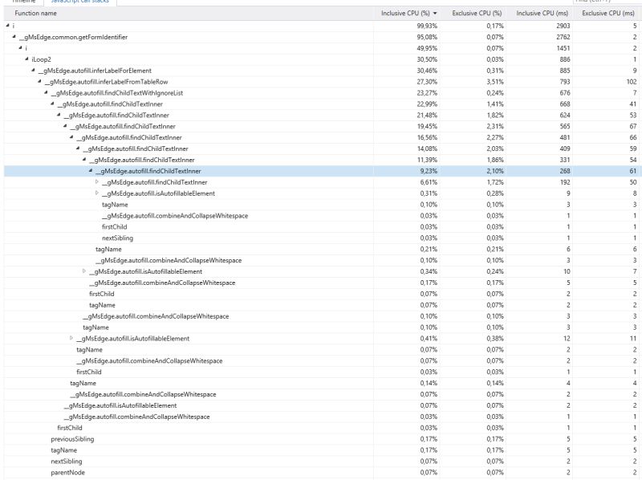Click the 2,10% exclusive CPU value
This screenshot has height=480, width=642.
495,171
